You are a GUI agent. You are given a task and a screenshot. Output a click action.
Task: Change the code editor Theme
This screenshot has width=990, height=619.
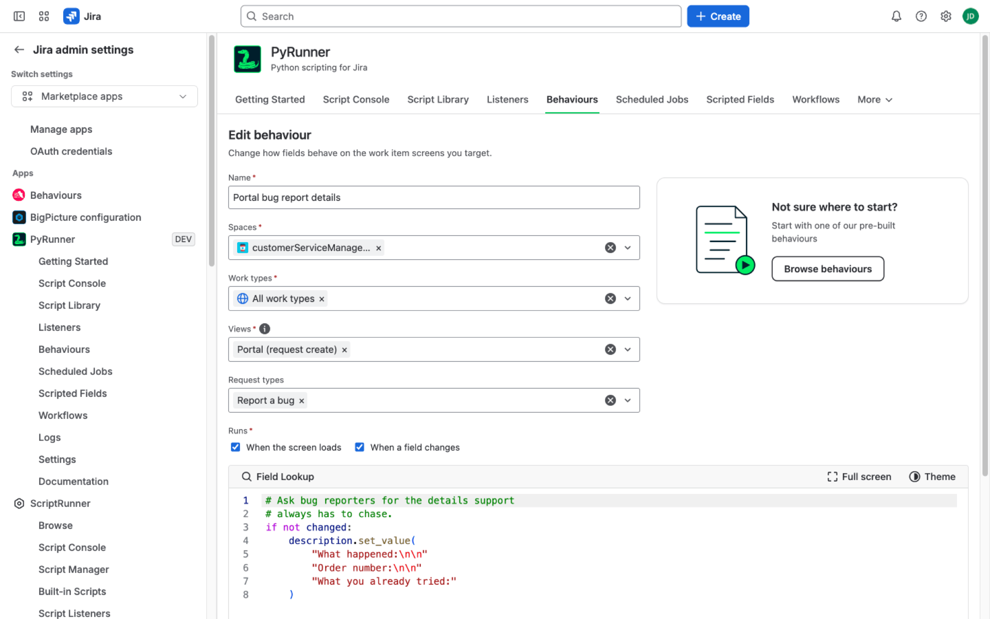click(x=932, y=477)
